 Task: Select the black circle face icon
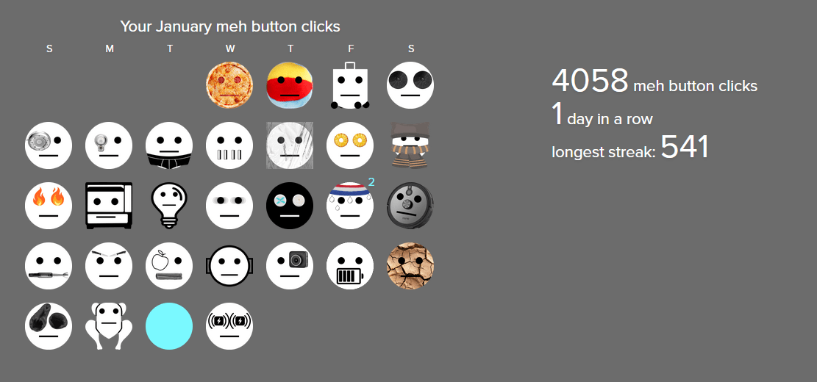290,206
